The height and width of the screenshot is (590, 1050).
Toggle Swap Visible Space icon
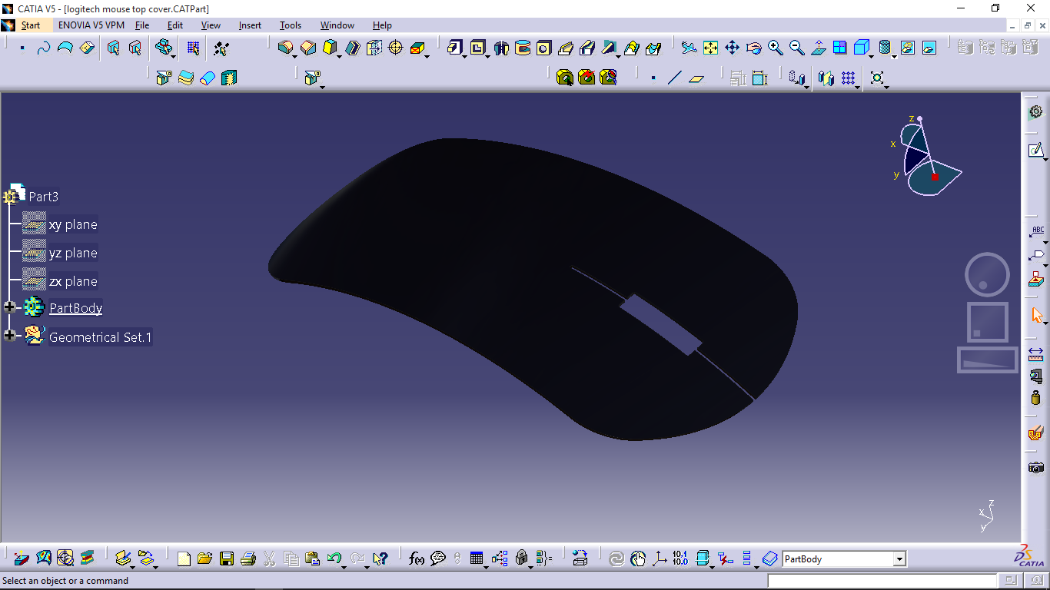point(929,48)
